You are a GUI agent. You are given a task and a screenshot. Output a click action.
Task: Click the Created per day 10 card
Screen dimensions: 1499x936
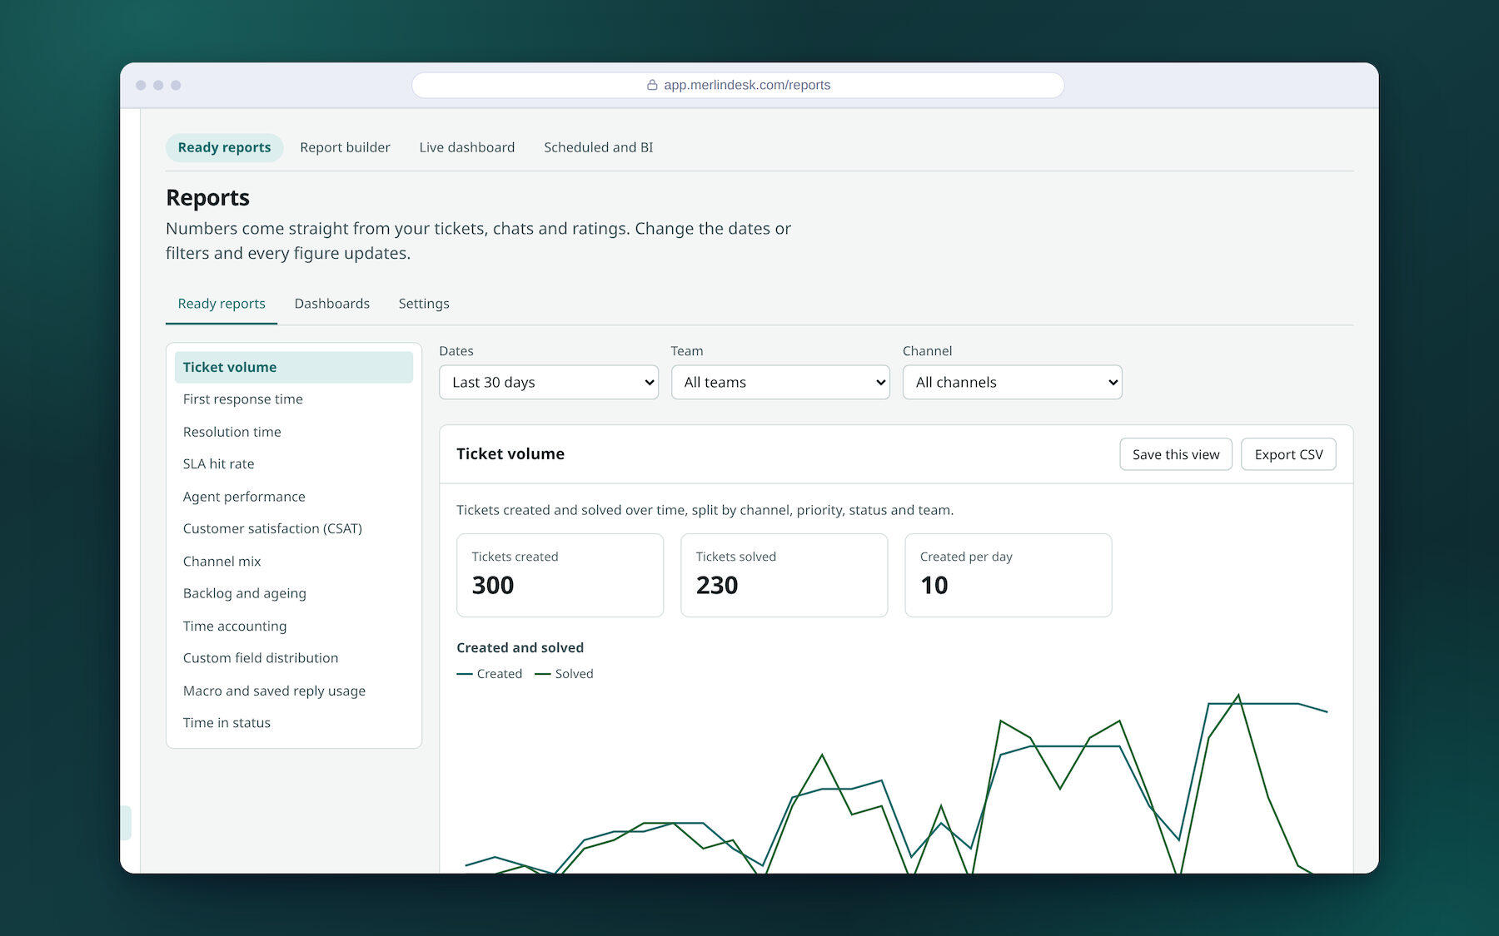point(1008,575)
